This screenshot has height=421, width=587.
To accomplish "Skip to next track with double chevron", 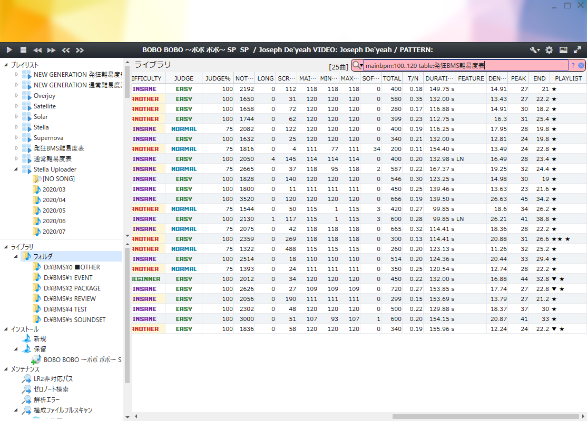I will [x=80, y=50].
